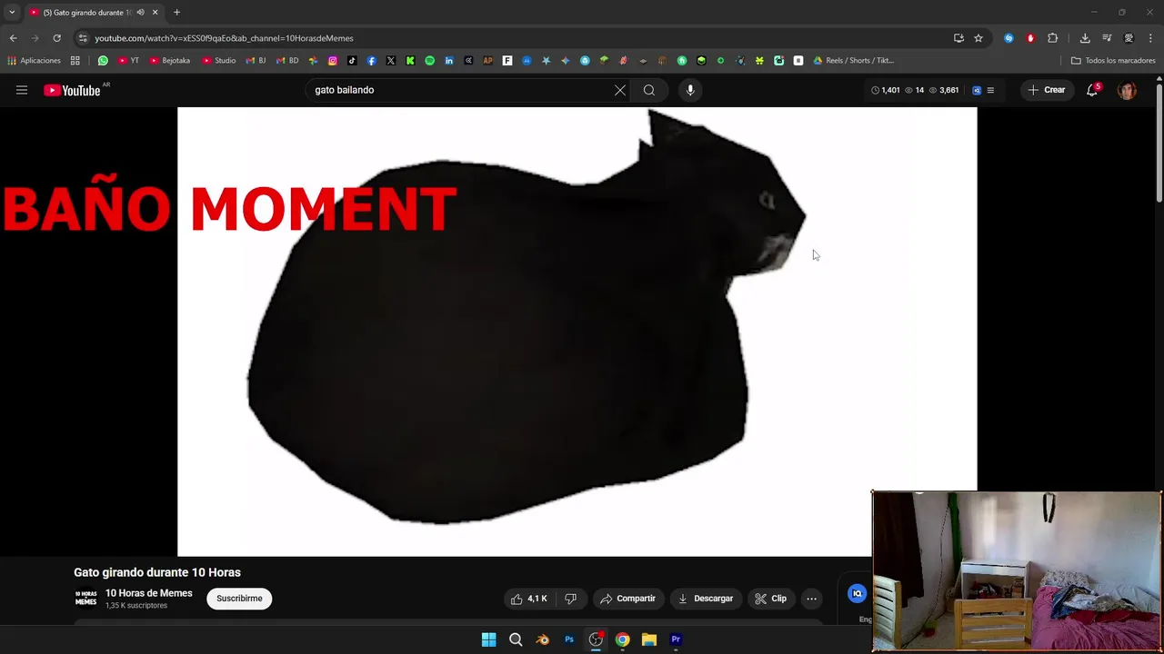Click the install/cast screen icon in address bar

(958, 38)
